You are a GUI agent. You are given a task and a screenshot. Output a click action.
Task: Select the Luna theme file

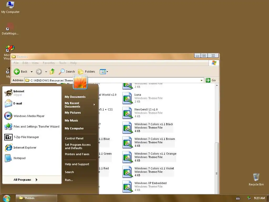143,98
